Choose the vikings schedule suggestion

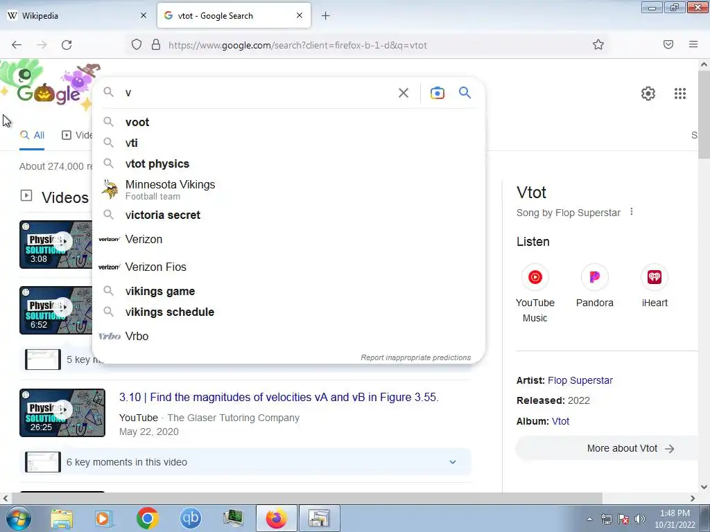click(x=288, y=312)
